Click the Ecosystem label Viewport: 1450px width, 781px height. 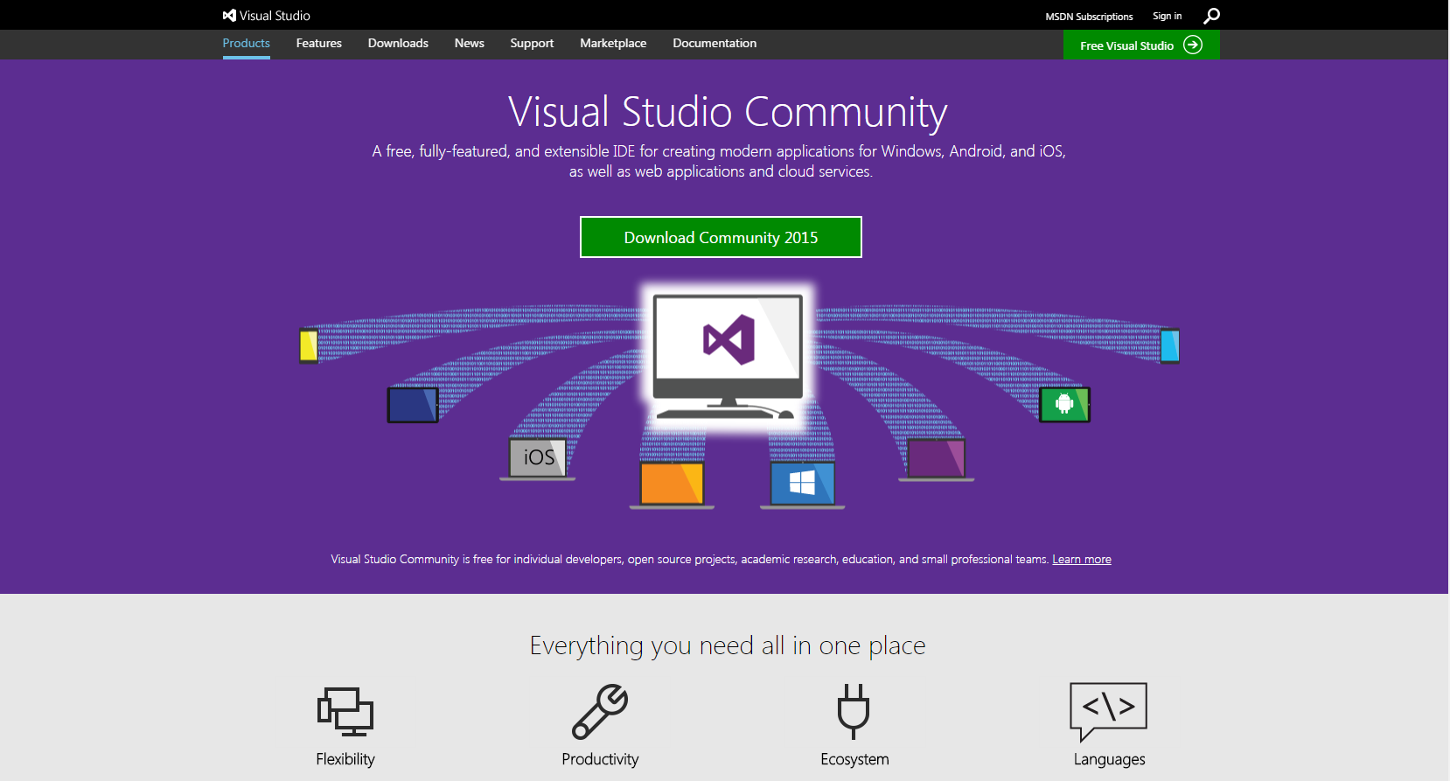point(854,759)
